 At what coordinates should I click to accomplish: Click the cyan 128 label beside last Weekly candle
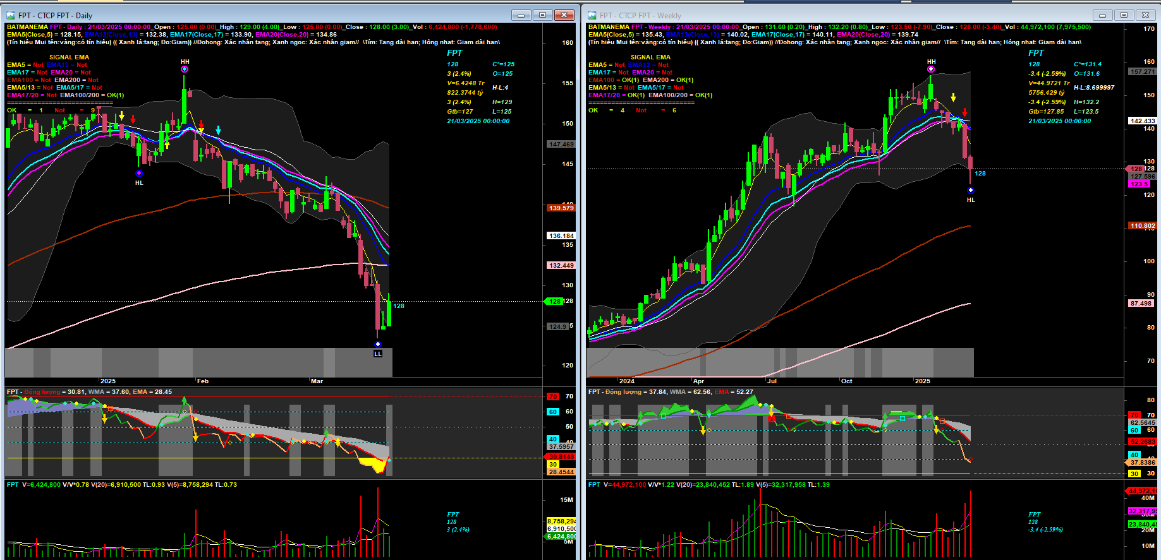click(980, 173)
